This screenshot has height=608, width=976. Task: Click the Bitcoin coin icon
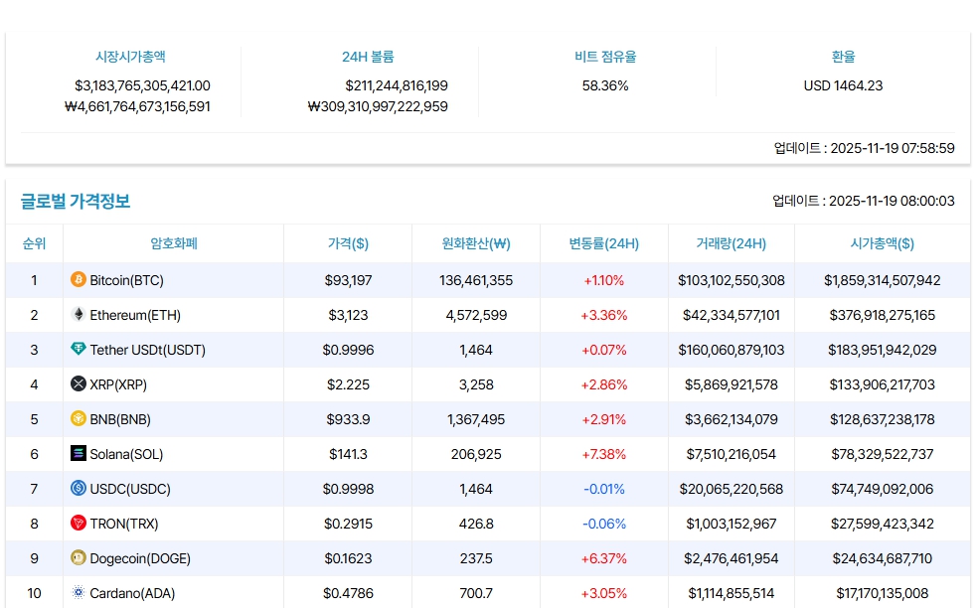click(79, 280)
